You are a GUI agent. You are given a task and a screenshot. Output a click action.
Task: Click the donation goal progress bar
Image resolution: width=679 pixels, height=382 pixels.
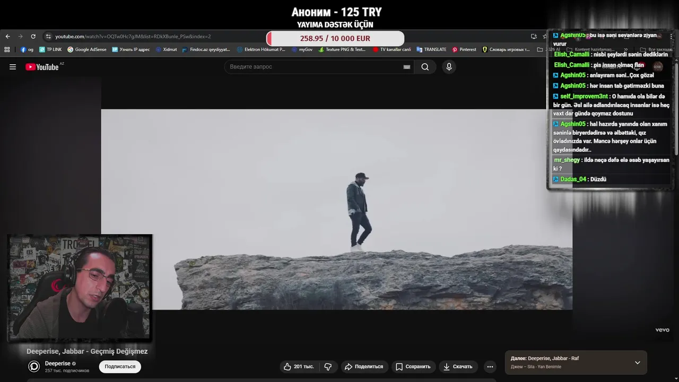tap(335, 38)
